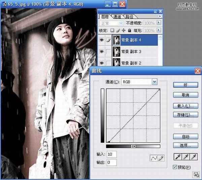Viewport: 202px width, 180px height.
Task: Select the pencil draw-curve tool
Action: click(161, 158)
